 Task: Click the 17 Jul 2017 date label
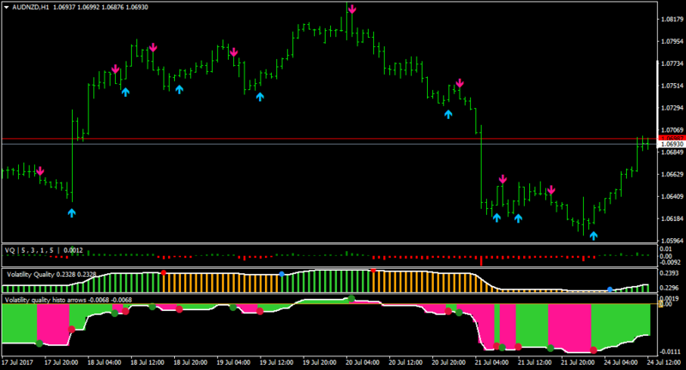pyautogui.click(x=17, y=362)
